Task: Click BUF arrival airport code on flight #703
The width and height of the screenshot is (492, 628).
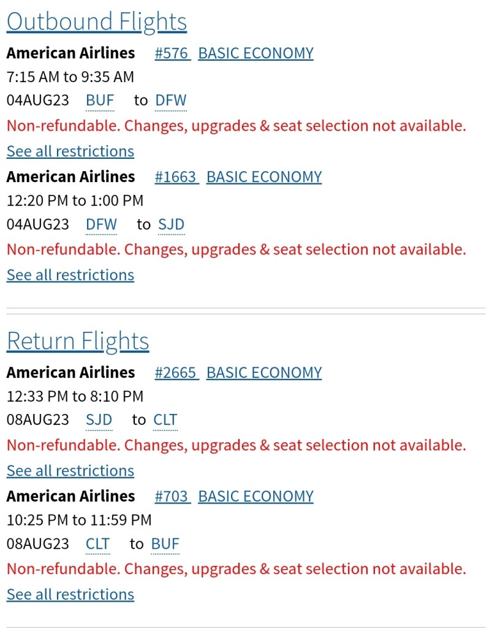Action: pos(165,544)
